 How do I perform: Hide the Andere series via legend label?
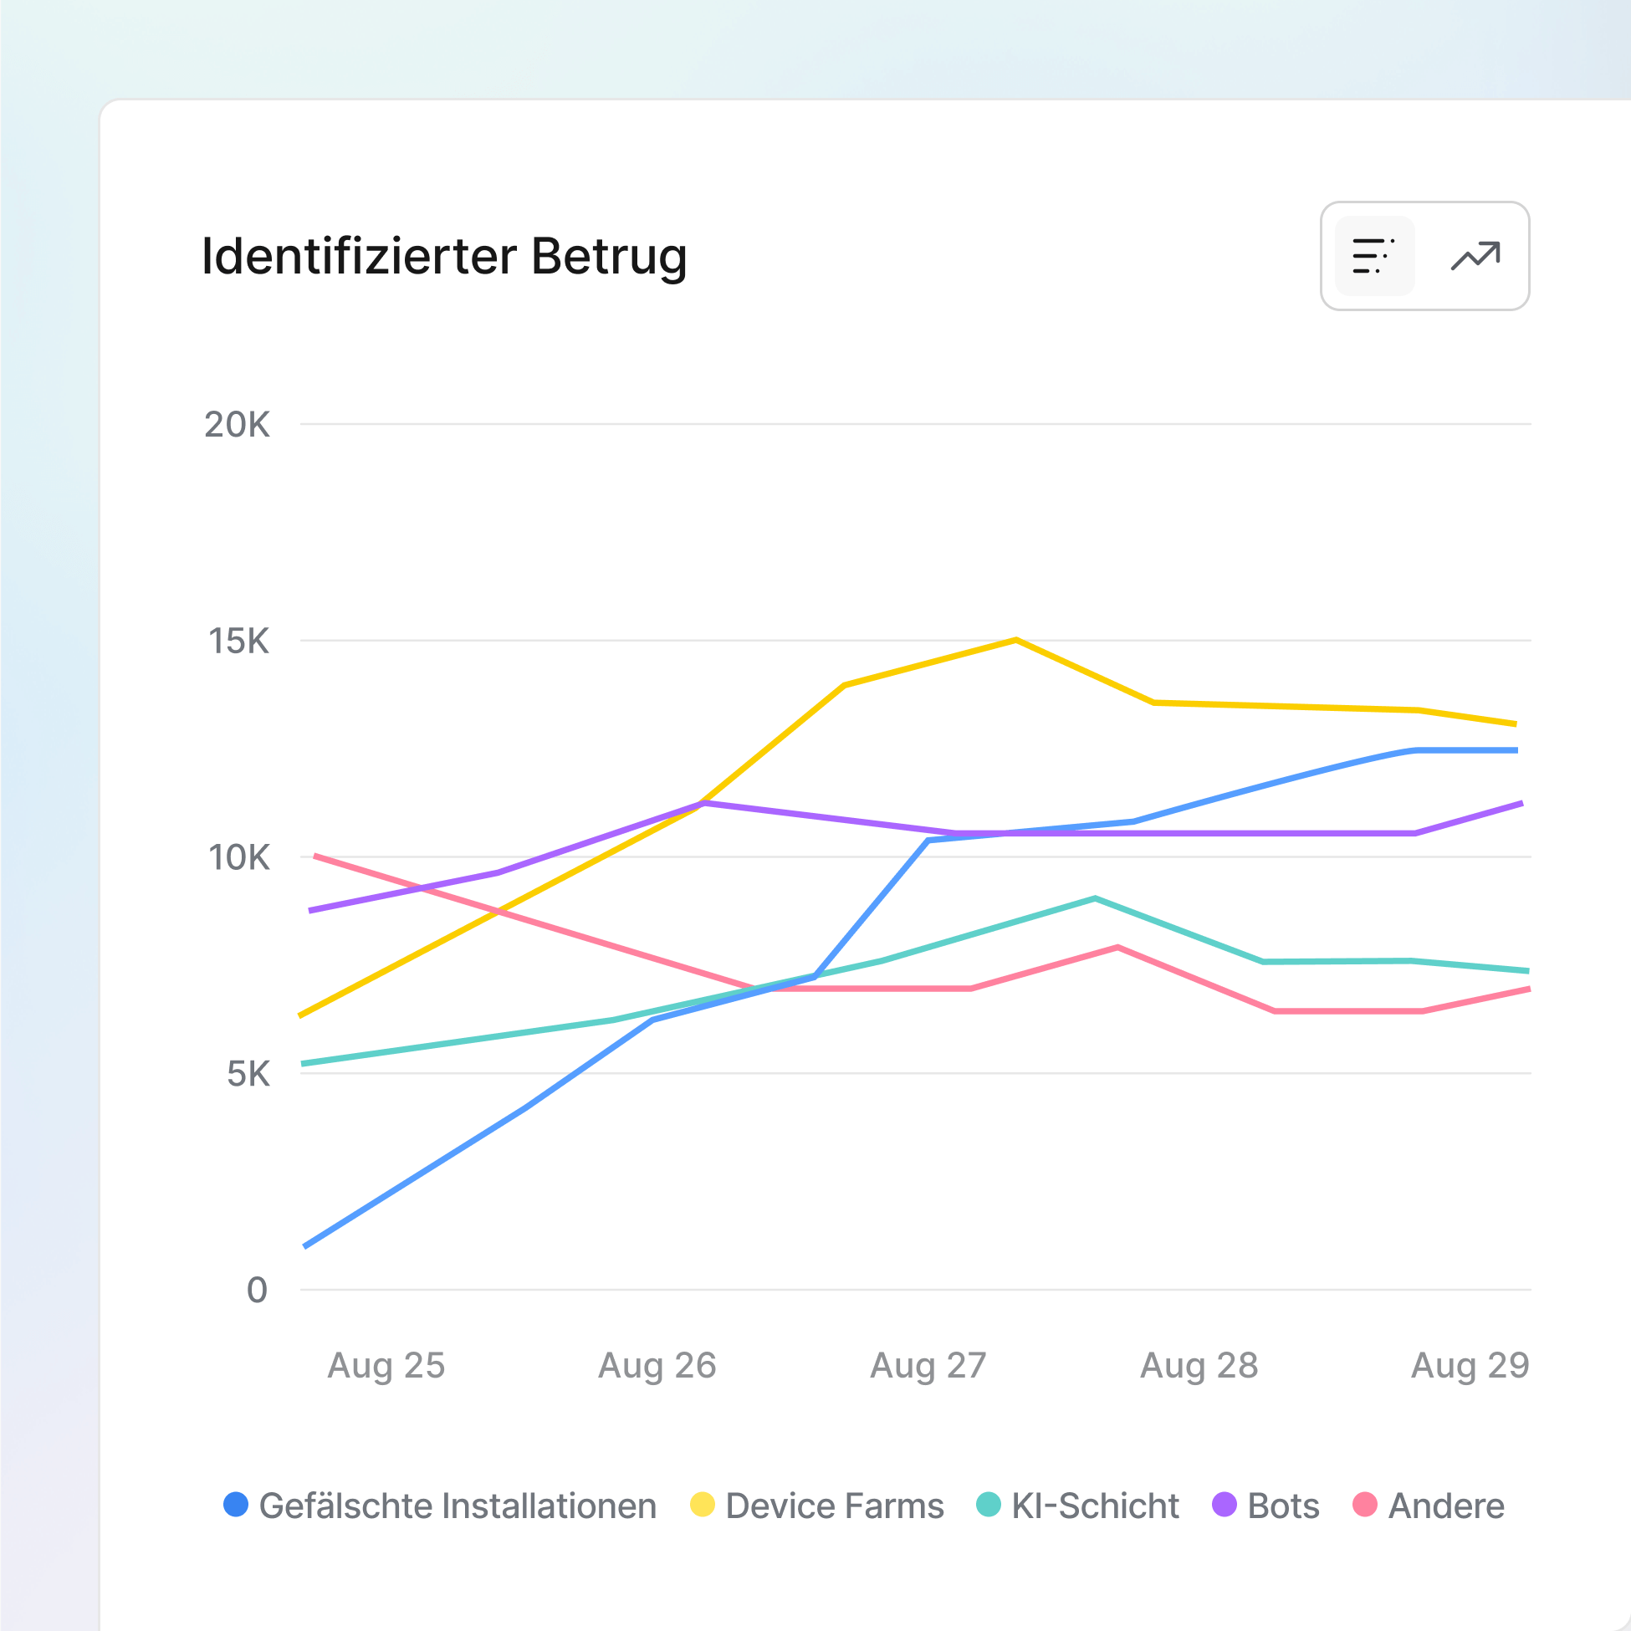[1445, 1506]
